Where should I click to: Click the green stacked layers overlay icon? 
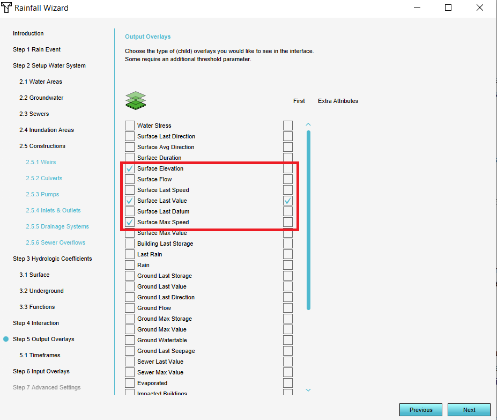click(x=136, y=100)
